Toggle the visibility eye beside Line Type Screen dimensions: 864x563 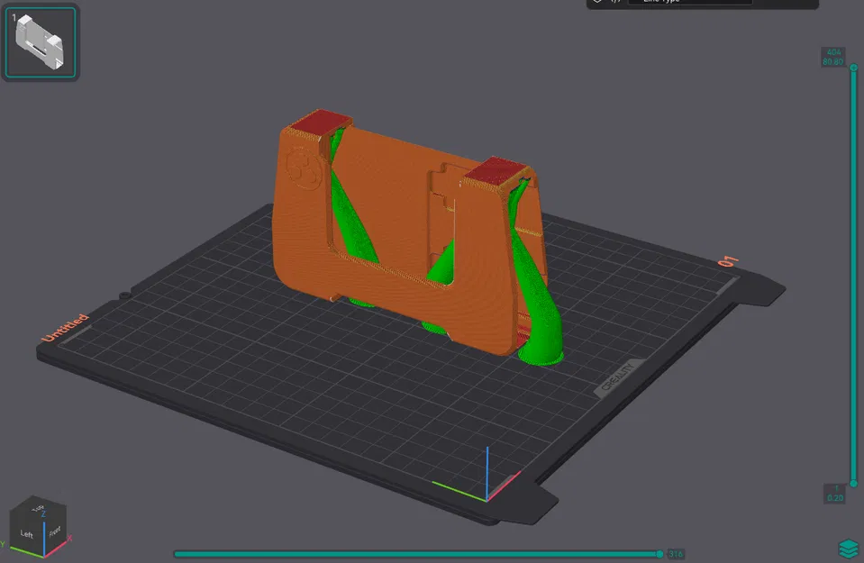[597, 3]
